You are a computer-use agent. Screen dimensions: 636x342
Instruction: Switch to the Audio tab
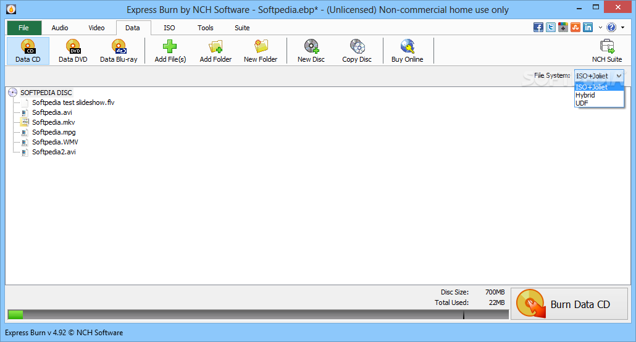[x=60, y=28]
